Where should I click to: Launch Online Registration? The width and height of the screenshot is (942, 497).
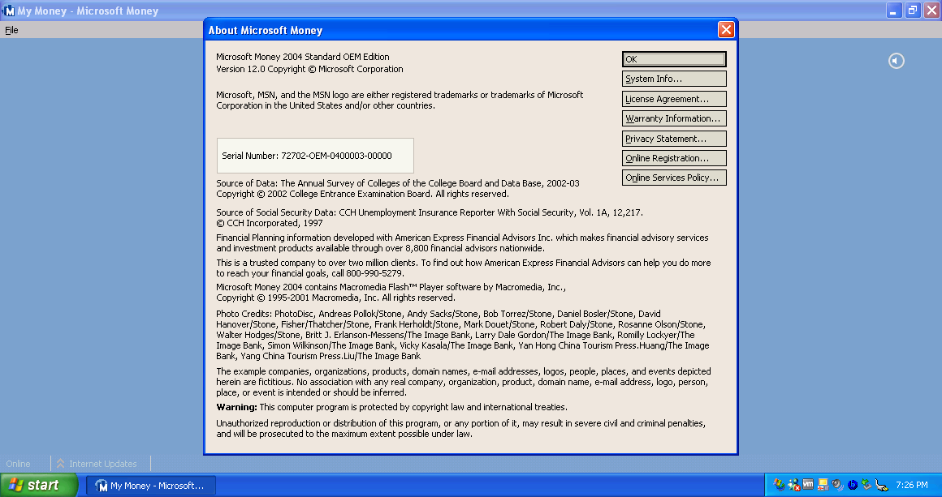[x=673, y=158]
